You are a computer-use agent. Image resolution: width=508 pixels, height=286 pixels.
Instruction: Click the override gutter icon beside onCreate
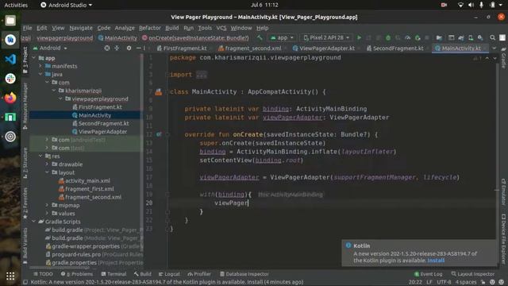(159, 134)
